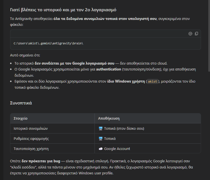Click the 'Αποθήκευση' table column header

point(109,119)
